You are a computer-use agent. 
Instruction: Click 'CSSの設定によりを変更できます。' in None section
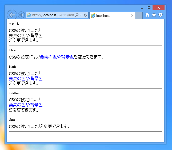pyautogui.click(x=39, y=126)
